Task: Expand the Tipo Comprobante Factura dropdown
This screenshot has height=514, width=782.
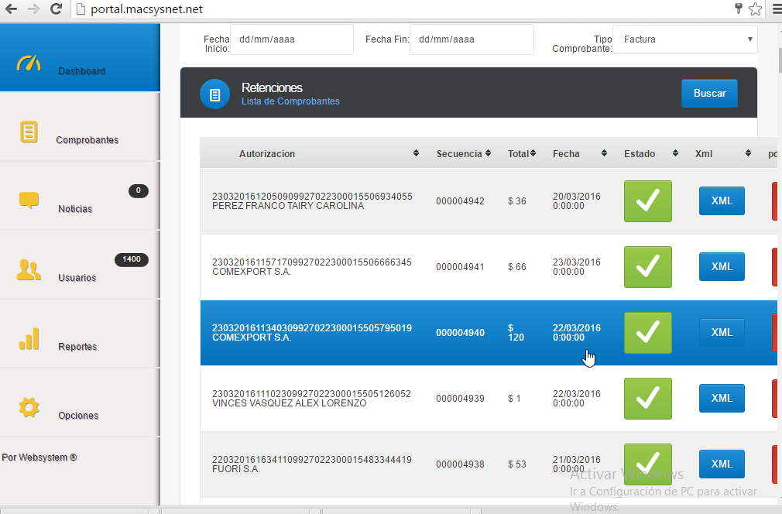Action: pyautogui.click(x=684, y=39)
